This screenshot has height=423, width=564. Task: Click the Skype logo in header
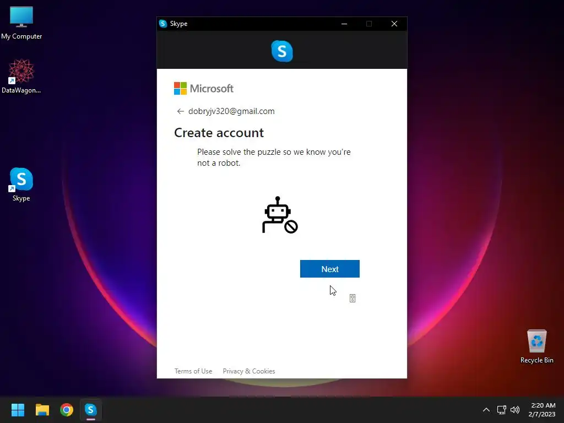282,51
